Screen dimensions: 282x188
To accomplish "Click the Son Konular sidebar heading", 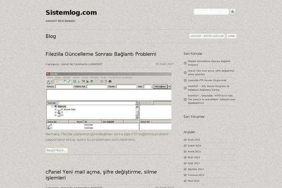I will coord(193,54).
